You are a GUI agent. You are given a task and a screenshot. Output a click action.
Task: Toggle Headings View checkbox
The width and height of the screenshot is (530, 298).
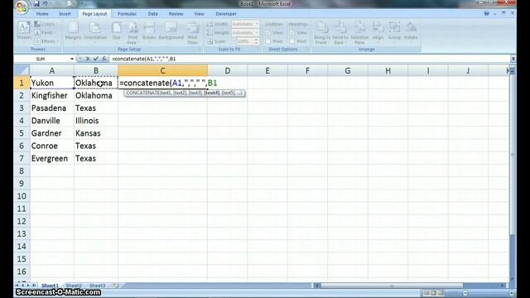pyautogui.click(x=292, y=33)
